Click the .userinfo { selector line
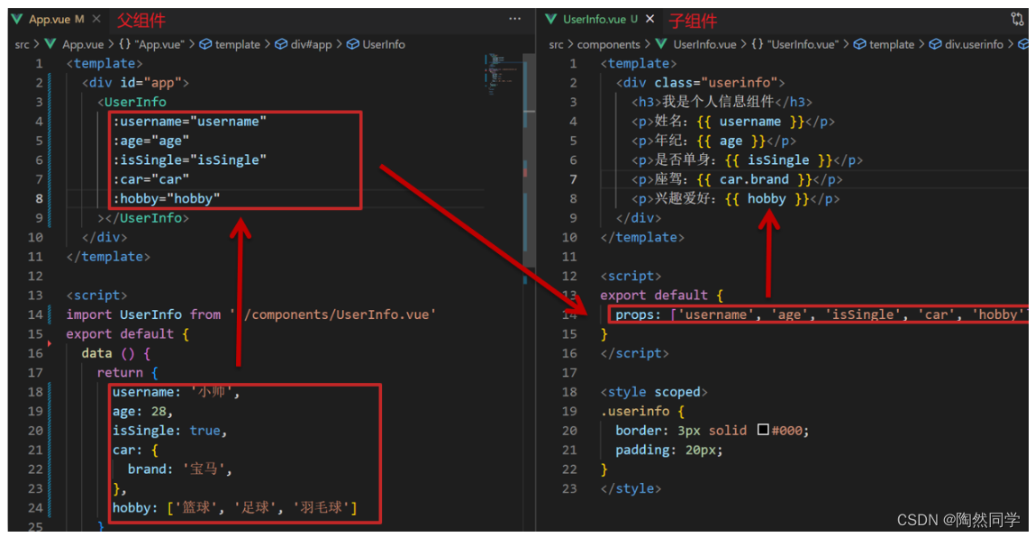The height and width of the screenshot is (537, 1035). click(642, 412)
